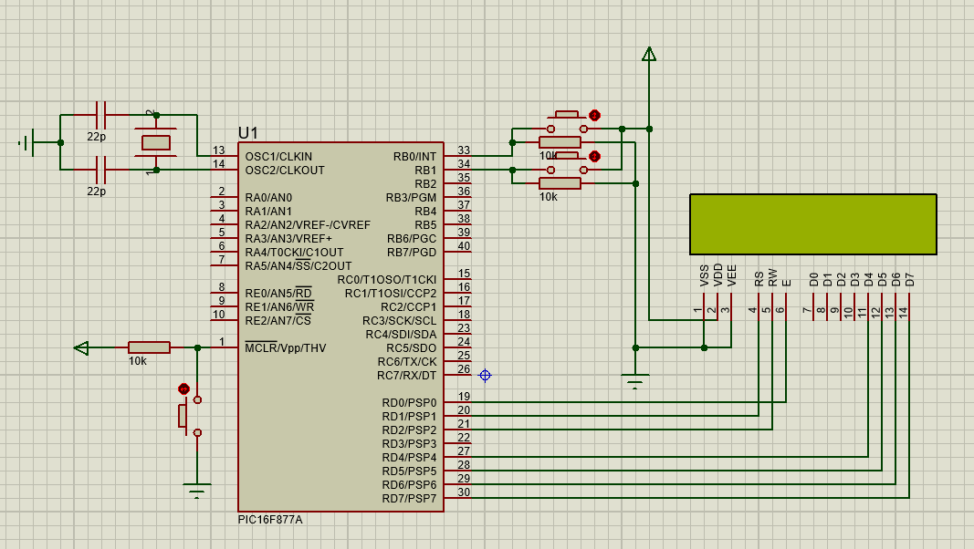Click the power terminal arrow left of MCLR resistor
Viewport: 974px width, 549px height.
click(x=82, y=347)
